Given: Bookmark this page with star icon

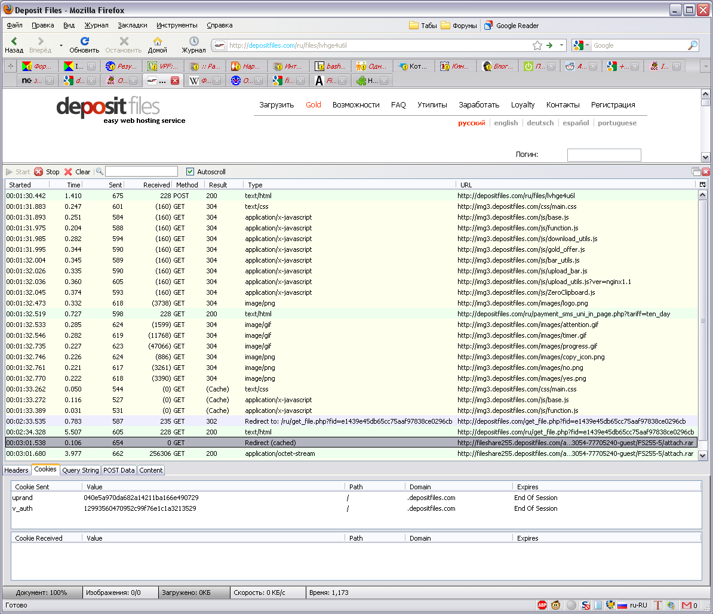Looking at the screenshot, I should click(x=537, y=45).
